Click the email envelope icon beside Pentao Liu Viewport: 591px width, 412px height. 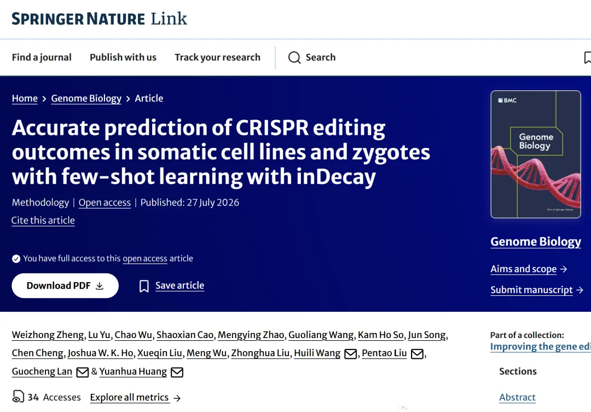tap(417, 354)
